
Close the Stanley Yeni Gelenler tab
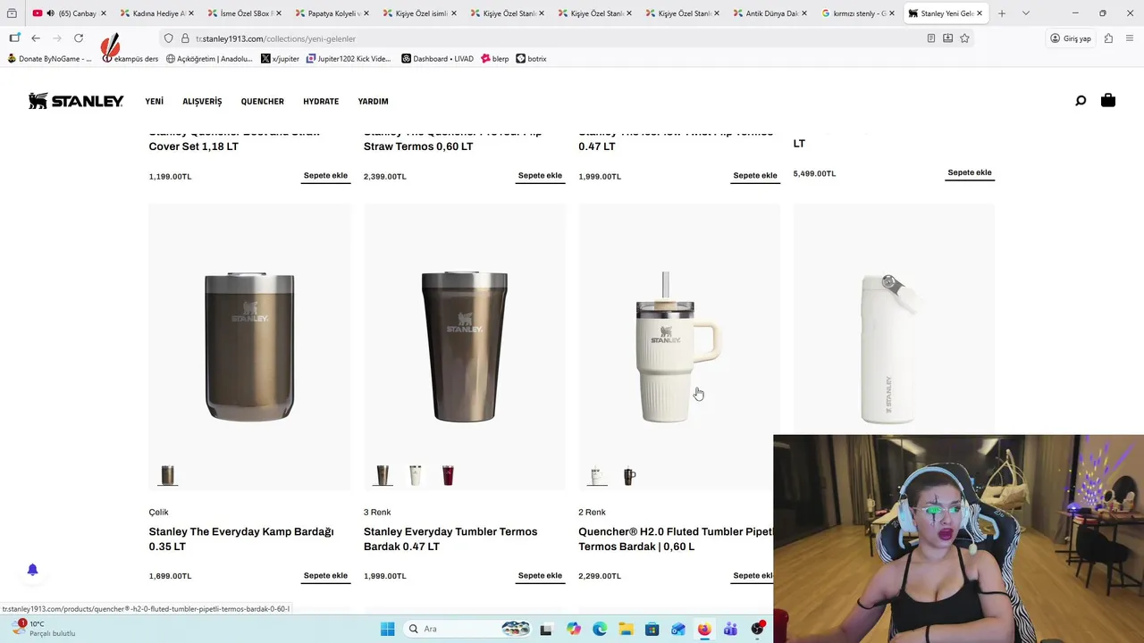click(x=980, y=13)
